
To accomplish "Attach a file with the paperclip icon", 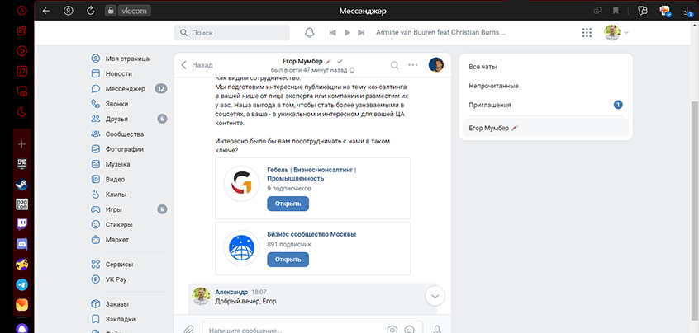I will coord(188,330).
